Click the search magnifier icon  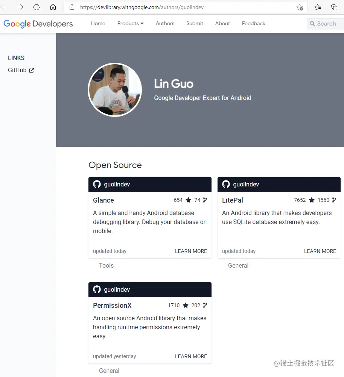312,24
